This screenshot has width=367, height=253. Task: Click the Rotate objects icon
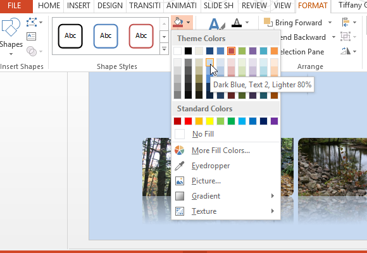pyautogui.click(x=345, y=51)
